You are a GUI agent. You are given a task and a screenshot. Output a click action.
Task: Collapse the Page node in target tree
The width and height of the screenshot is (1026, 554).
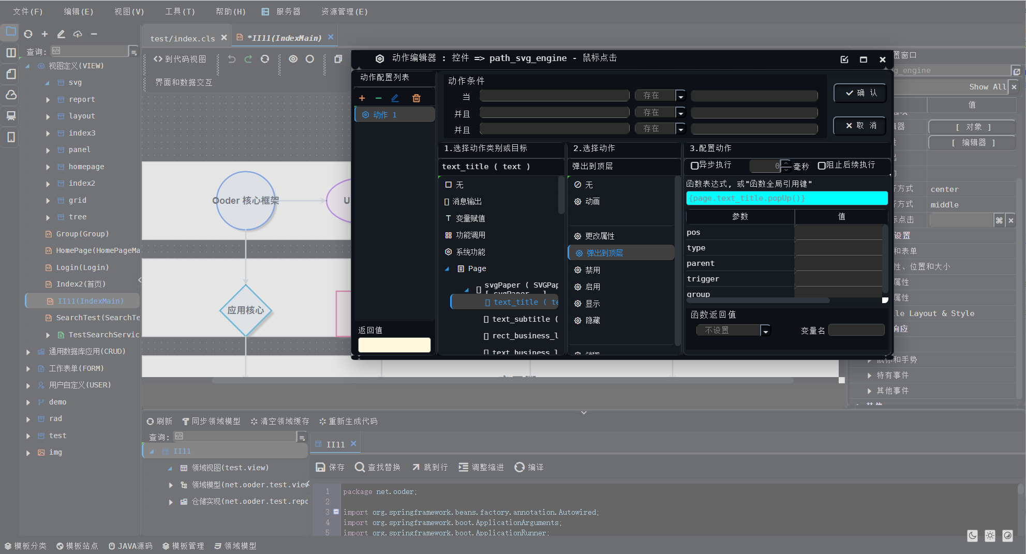point(447,269)
